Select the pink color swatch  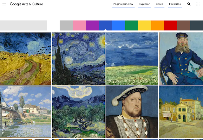pyautogui.click(x=79, y=25)
